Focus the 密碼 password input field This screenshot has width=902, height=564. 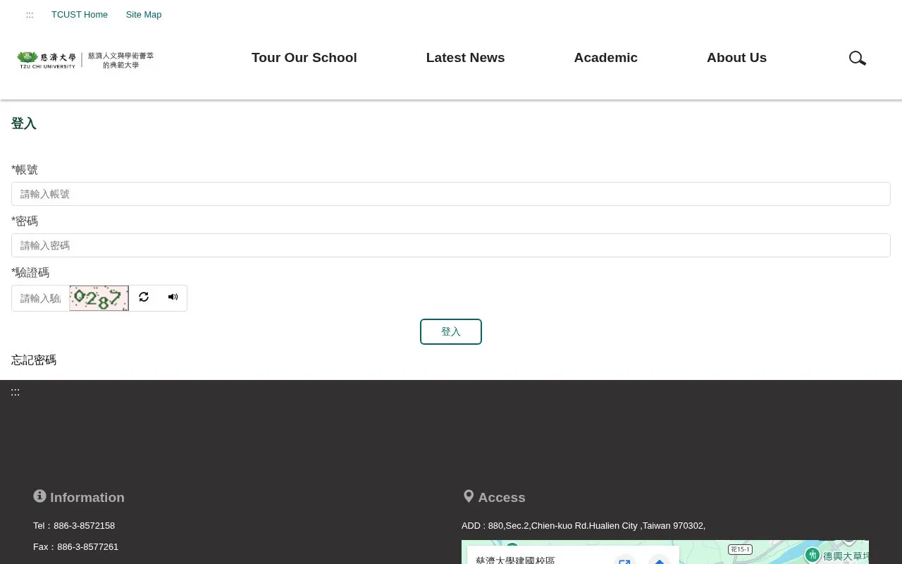[x=451, y=245]
